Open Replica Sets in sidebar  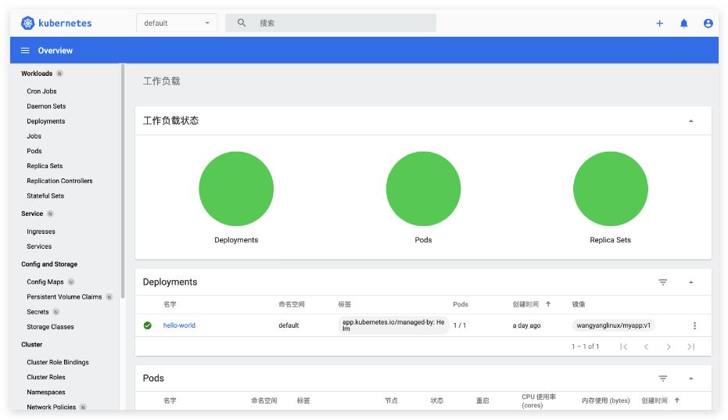(45, 165)
